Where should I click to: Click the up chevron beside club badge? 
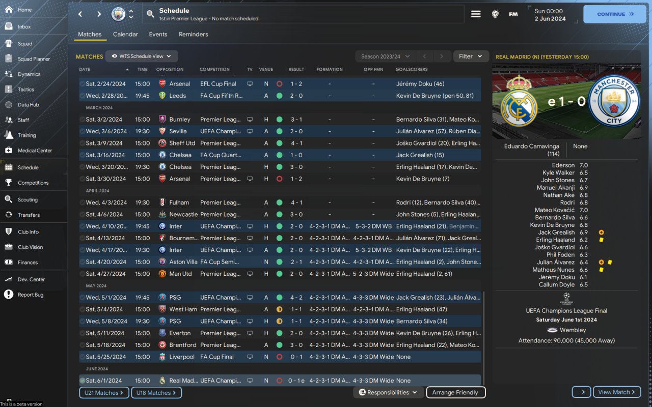[x=131, y=11]
